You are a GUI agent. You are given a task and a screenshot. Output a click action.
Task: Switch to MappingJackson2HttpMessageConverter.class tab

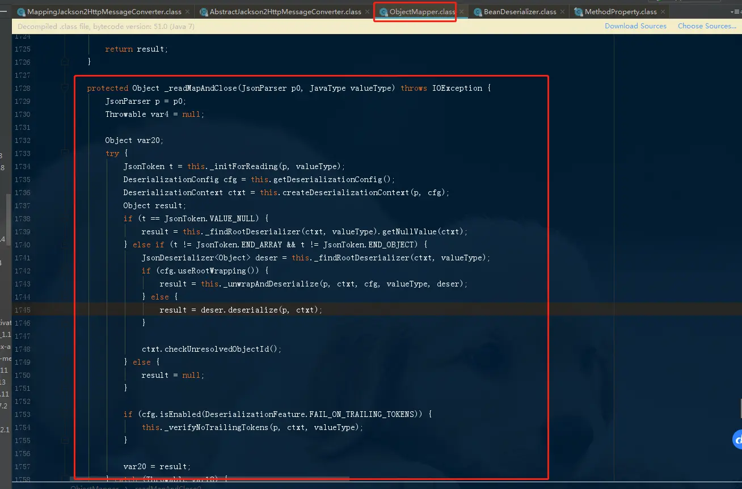point(104,12)
